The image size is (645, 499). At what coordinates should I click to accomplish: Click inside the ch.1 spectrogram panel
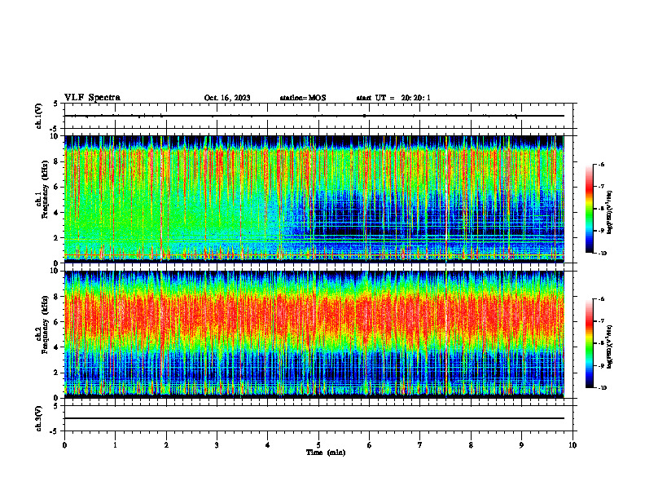pyautogui.click(x=314, y=199)
